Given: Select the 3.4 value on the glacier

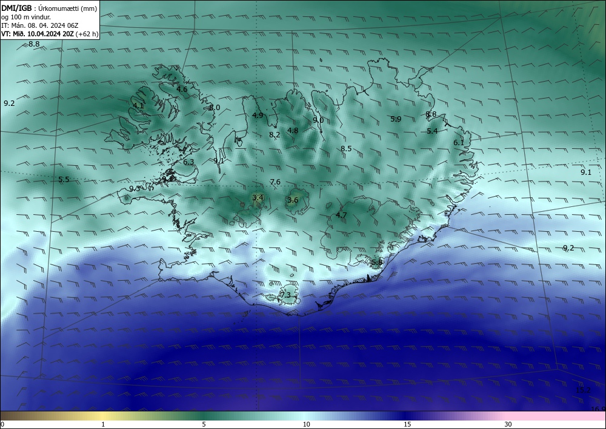Looking at the screenshot, I should click(x=258, y=197).
